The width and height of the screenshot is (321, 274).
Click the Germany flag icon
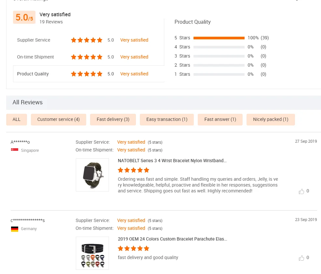click(15, 229)
